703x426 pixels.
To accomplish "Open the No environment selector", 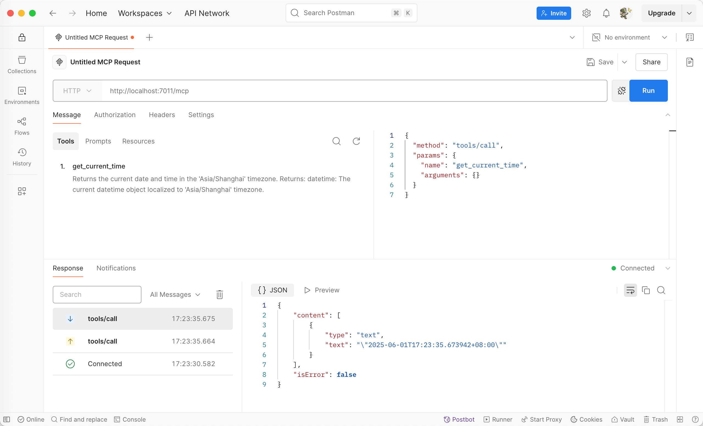I will point(629,37).
